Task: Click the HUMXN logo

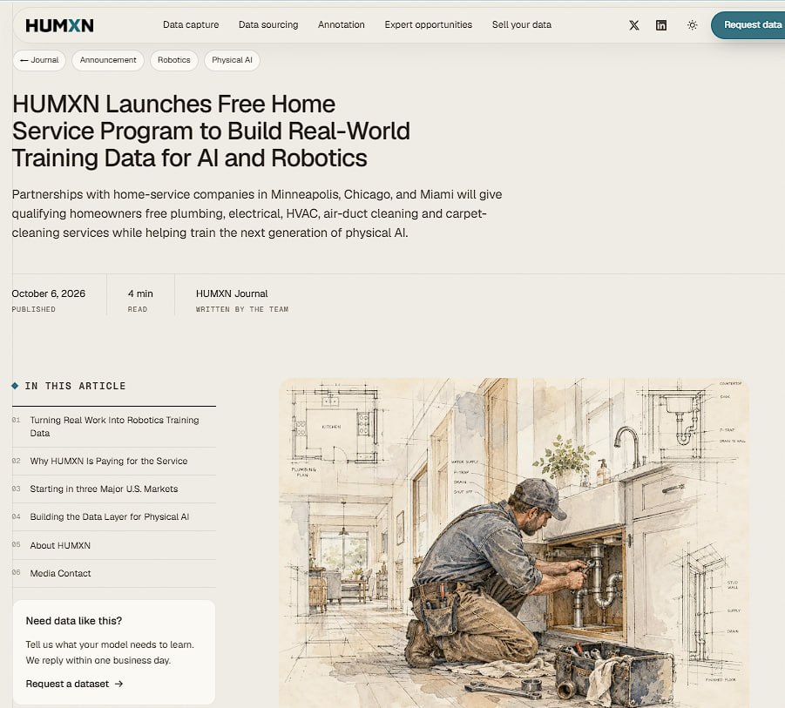Action: coord(59,25)
